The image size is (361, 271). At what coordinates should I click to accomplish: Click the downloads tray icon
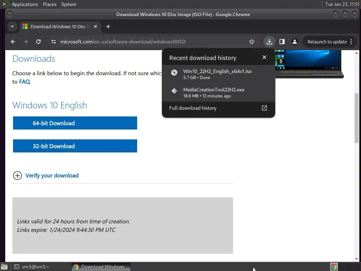point(269,42)
